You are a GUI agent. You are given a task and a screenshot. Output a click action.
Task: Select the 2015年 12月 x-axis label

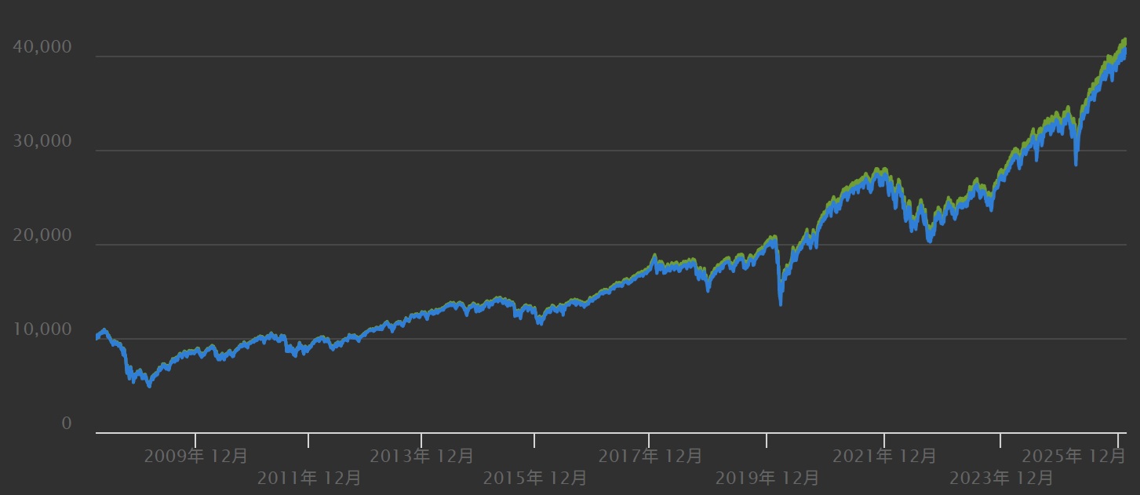(x=535, y=477)
